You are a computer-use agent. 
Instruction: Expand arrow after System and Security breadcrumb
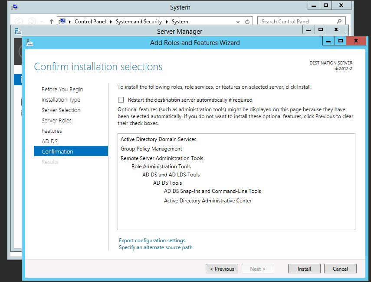[x=167, y=22]
